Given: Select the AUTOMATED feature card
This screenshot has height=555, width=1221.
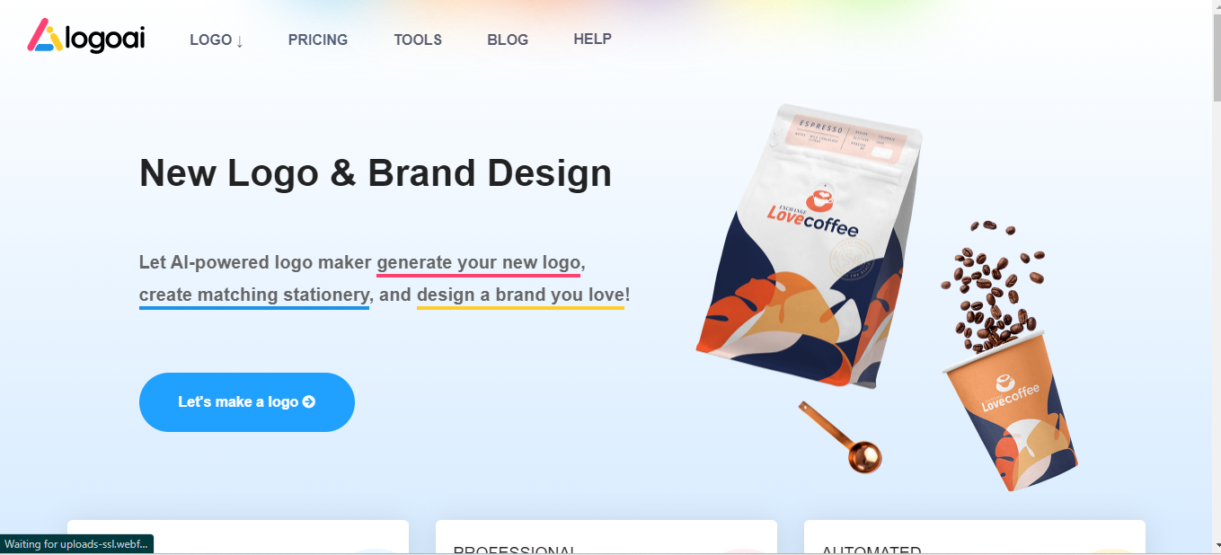Looking at the screenshot, I should (x=975, y=537).
